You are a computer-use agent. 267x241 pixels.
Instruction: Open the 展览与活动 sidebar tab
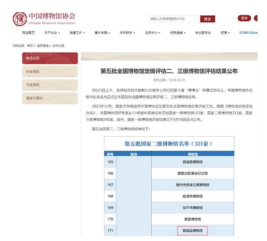(x=50, y=98)
